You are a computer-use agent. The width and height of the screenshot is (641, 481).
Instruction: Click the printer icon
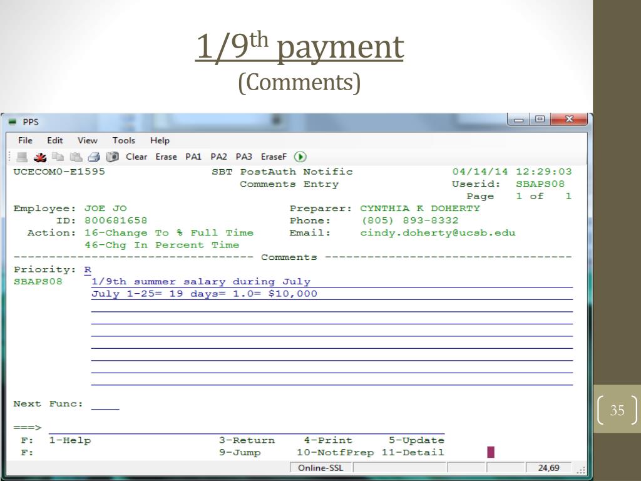(x=94, y=157)
